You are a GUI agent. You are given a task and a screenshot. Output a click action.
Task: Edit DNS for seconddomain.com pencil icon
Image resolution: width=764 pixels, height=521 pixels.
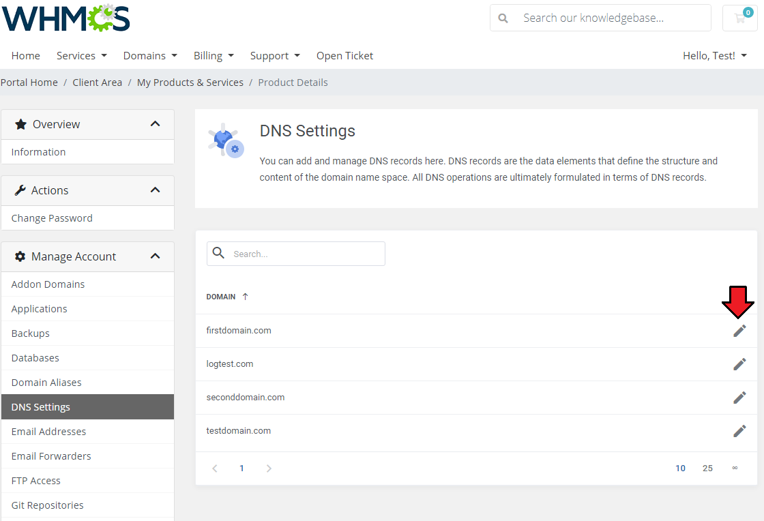click(x=739, y=398)
